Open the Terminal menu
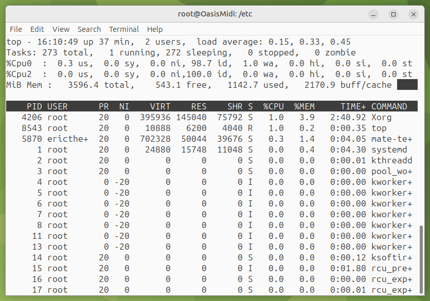This screenshot has width=430, height=301. 124,29
